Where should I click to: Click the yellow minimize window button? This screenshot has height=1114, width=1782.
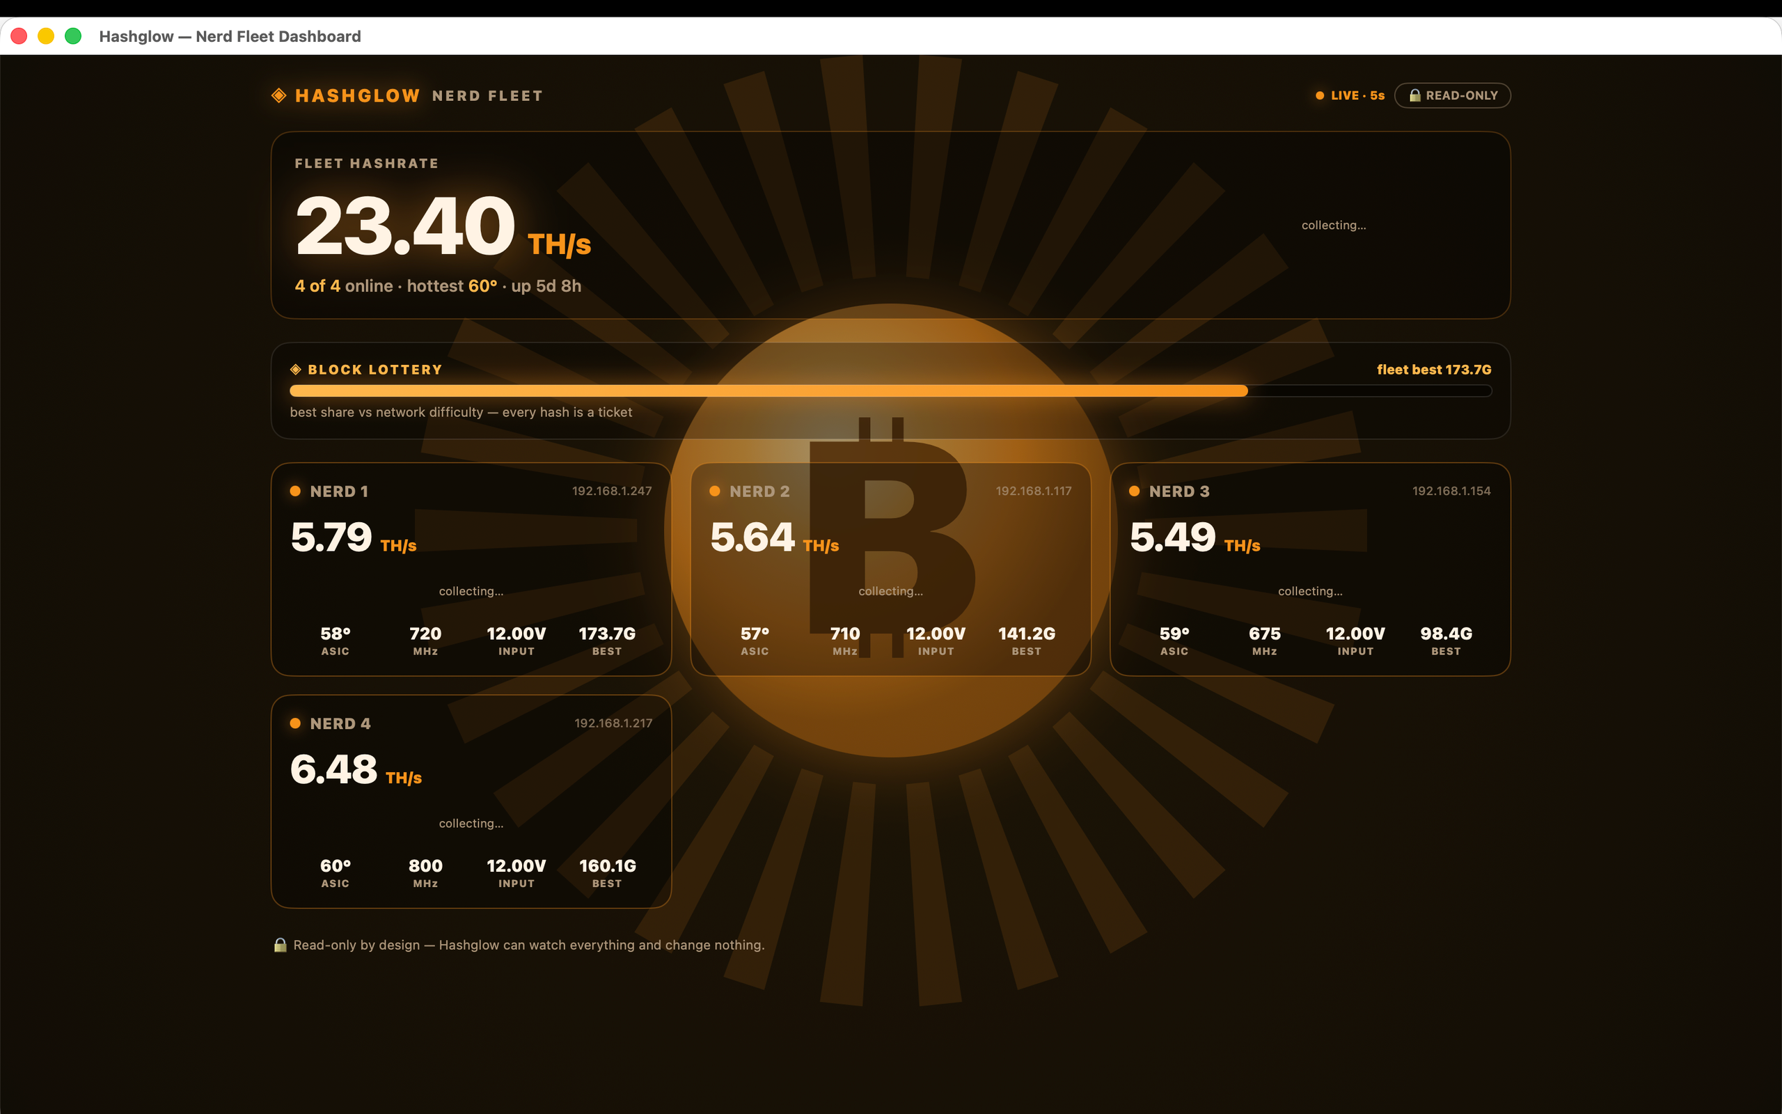pyautogui.click(x=46, y=36)
